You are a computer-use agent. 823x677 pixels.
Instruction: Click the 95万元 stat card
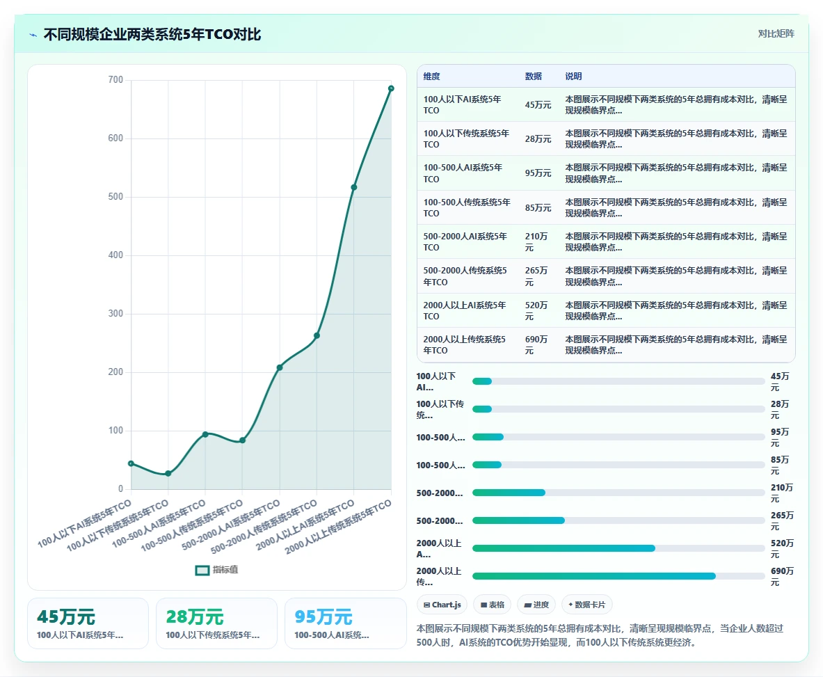point(345,623)
